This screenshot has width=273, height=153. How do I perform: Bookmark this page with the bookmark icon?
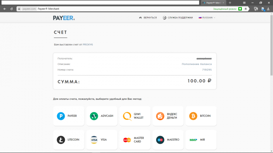click(x=246, y=9)
